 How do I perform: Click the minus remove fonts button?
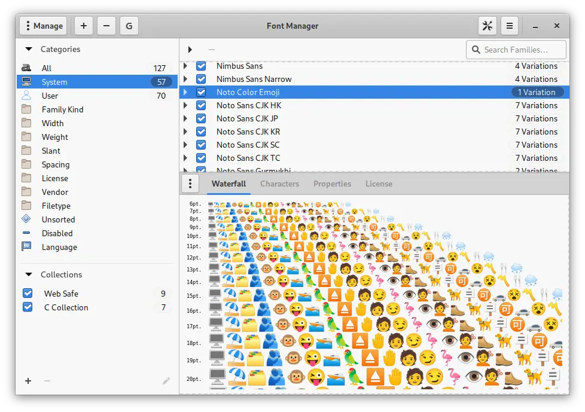[106, 26]
